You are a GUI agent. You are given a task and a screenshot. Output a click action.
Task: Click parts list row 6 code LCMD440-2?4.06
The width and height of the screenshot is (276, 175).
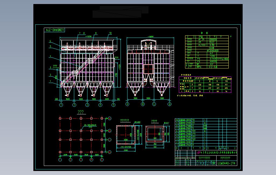coord(185,131)
